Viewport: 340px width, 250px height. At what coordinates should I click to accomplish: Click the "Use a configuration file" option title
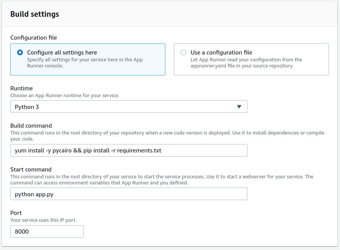[x=221, y=53]
